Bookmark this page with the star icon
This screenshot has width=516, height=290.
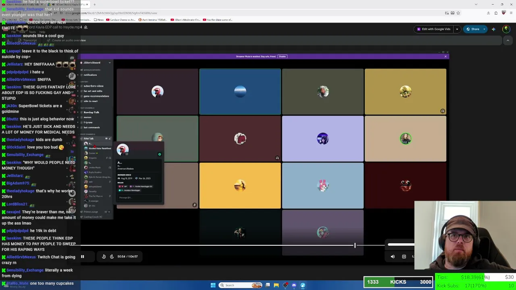tap(458, 13)
